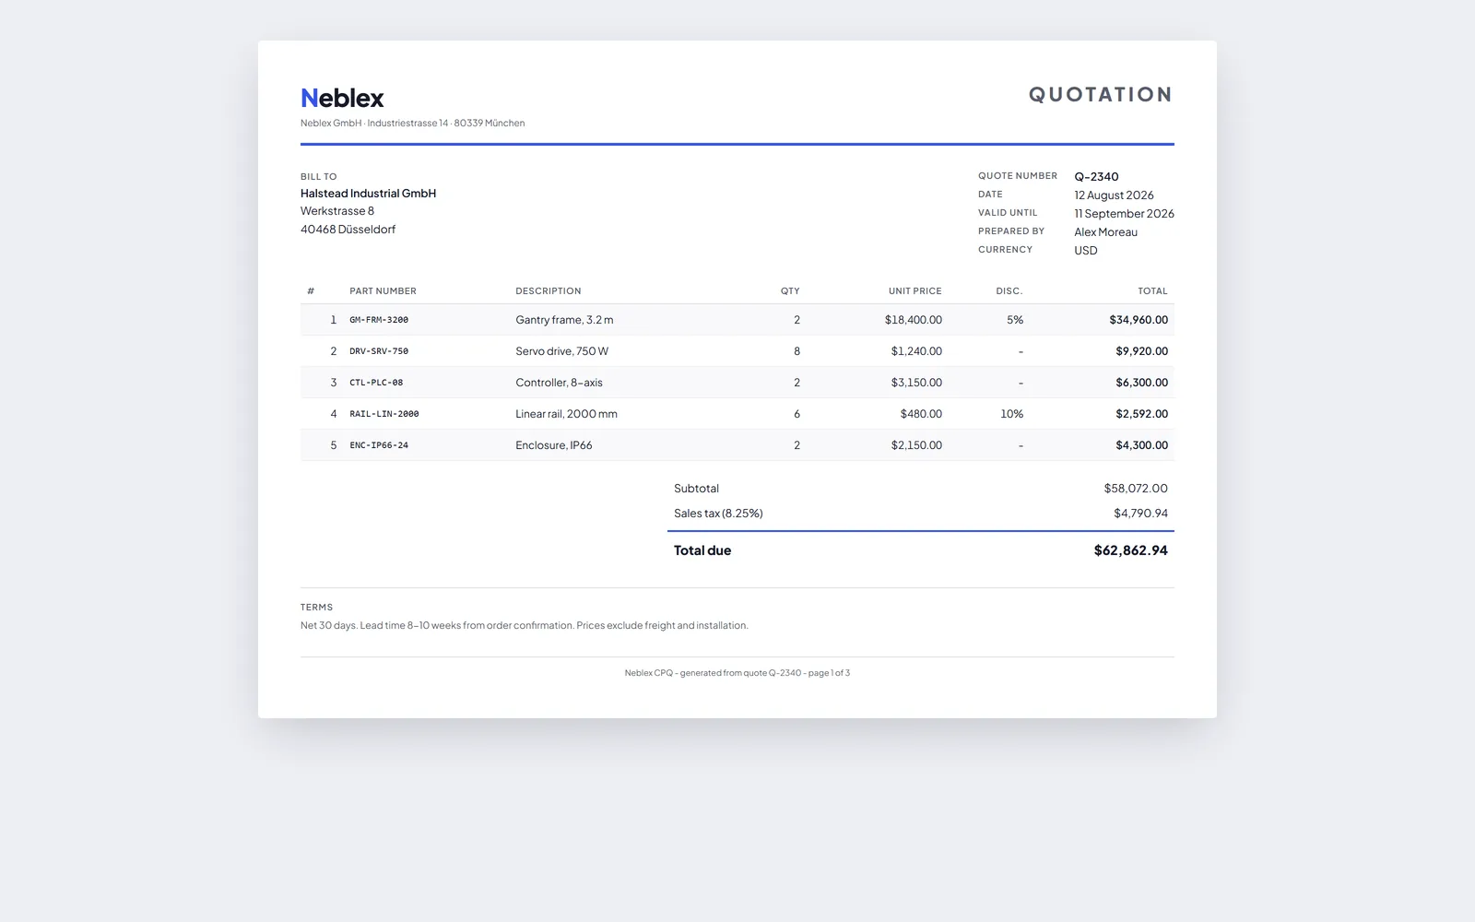Select the Neblex CPQ footer line
Image resolution: width=1475 pixels, height=922 pixels.
[x=737, y=673]
